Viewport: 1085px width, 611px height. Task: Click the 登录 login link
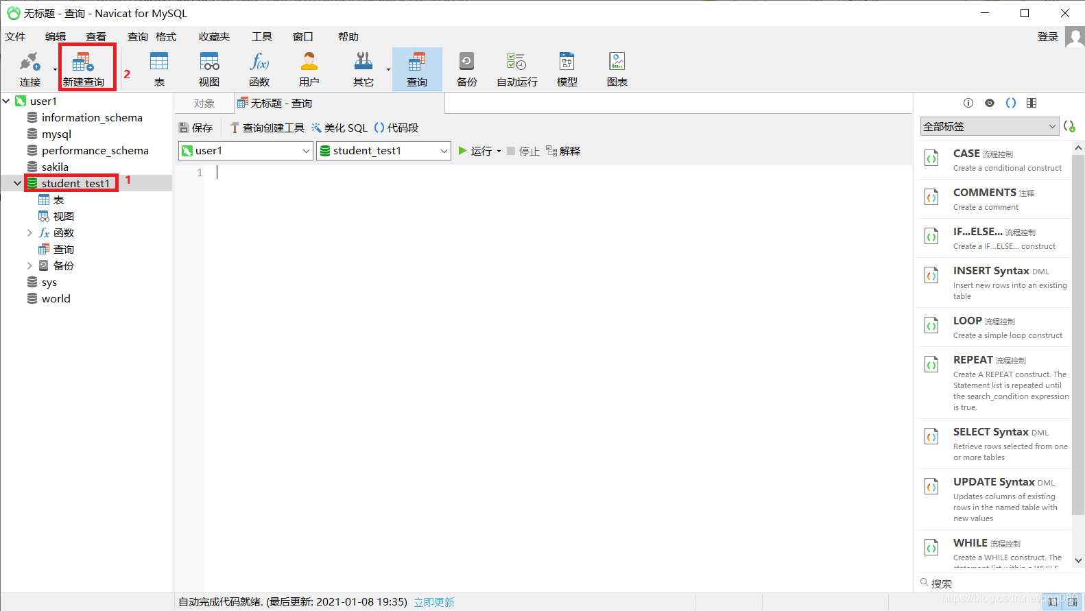pyautogui.click(x=1048, y=37)
